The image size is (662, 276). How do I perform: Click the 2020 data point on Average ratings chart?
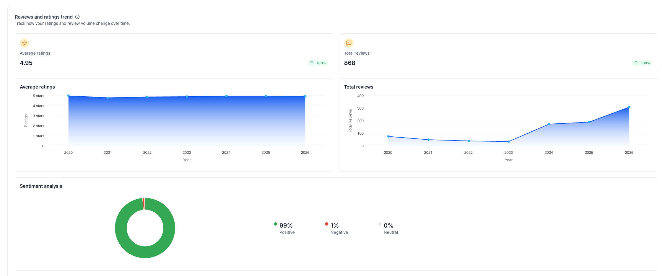68,96
